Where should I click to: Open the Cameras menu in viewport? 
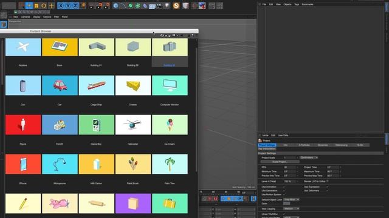pyautogui.click(x=26, y=17)
